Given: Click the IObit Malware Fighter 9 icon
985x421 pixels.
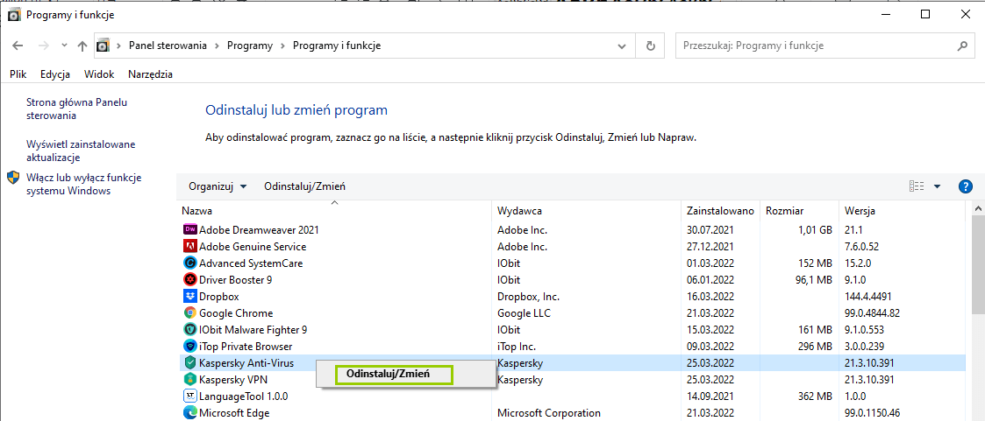Looking at the screenshot, I should point(189,329).
